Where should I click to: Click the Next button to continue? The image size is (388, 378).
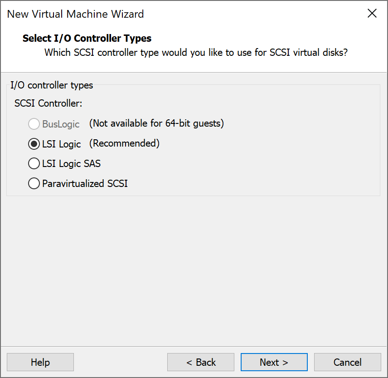[274, 362]
